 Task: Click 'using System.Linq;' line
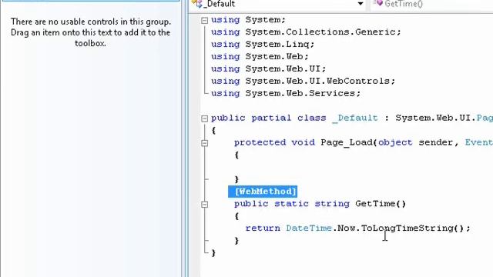coord(263,45)
